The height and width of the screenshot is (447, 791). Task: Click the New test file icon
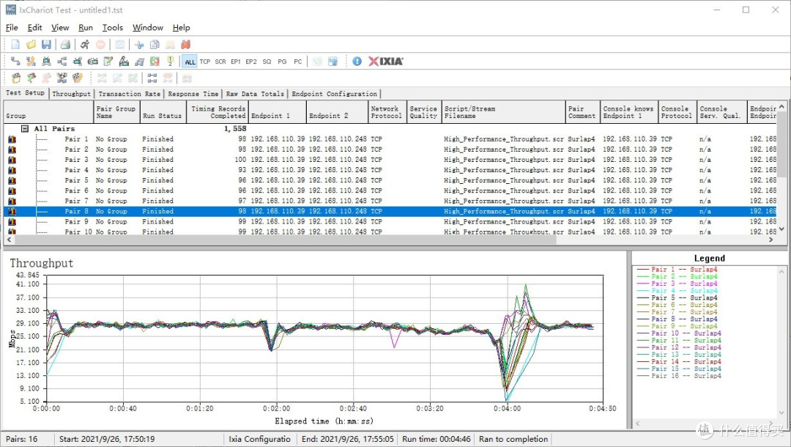(x=15, y=45)
